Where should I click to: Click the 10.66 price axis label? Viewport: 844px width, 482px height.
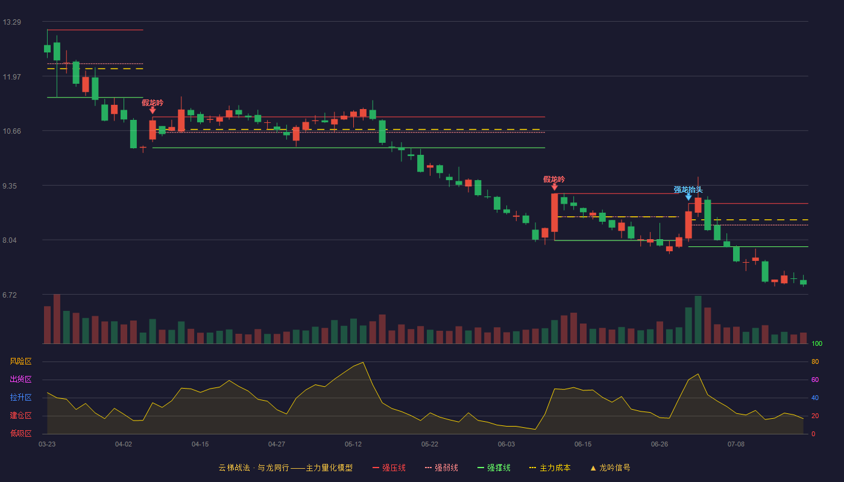[x=12, y=131]
